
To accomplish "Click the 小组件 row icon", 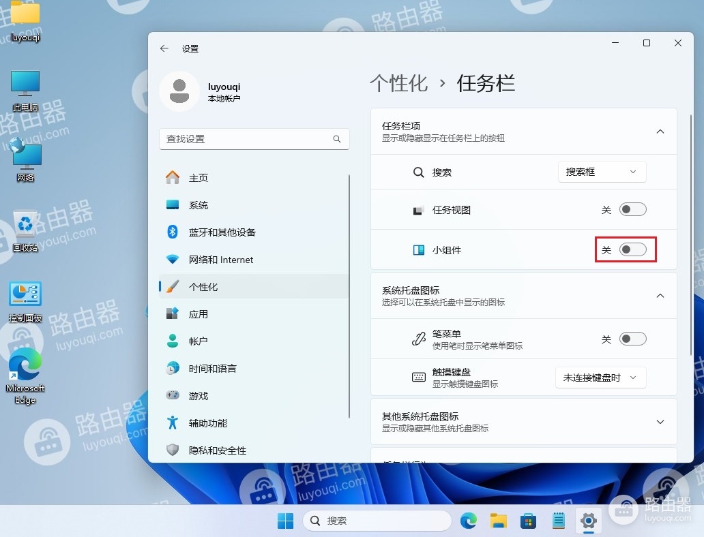I will point(418,250).
